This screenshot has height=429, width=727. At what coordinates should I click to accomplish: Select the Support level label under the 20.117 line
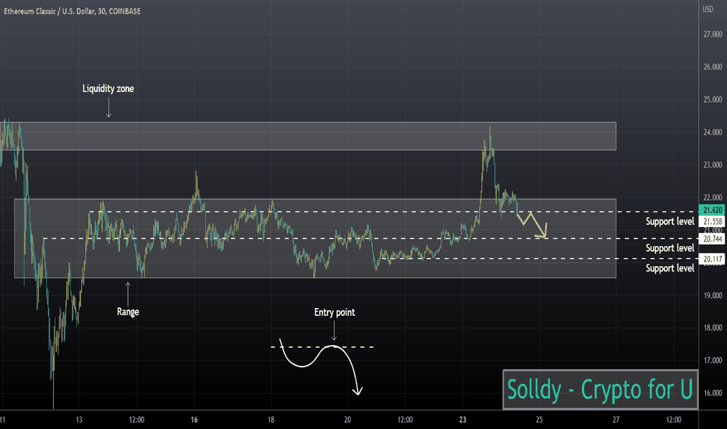coord(670,268)
